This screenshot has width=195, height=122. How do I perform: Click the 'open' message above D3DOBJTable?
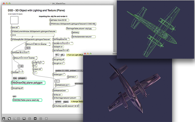click(14, 96)
